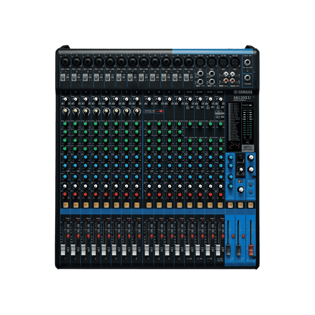Image resolution: width=315 pixels, height=315 pixels.
Task: Click the GROUP 3-4 fader
Action: pyautogui.click(x=238, y=250)
